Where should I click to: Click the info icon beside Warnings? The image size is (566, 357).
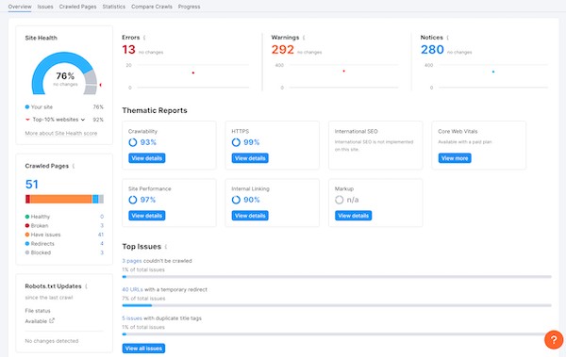304,38
